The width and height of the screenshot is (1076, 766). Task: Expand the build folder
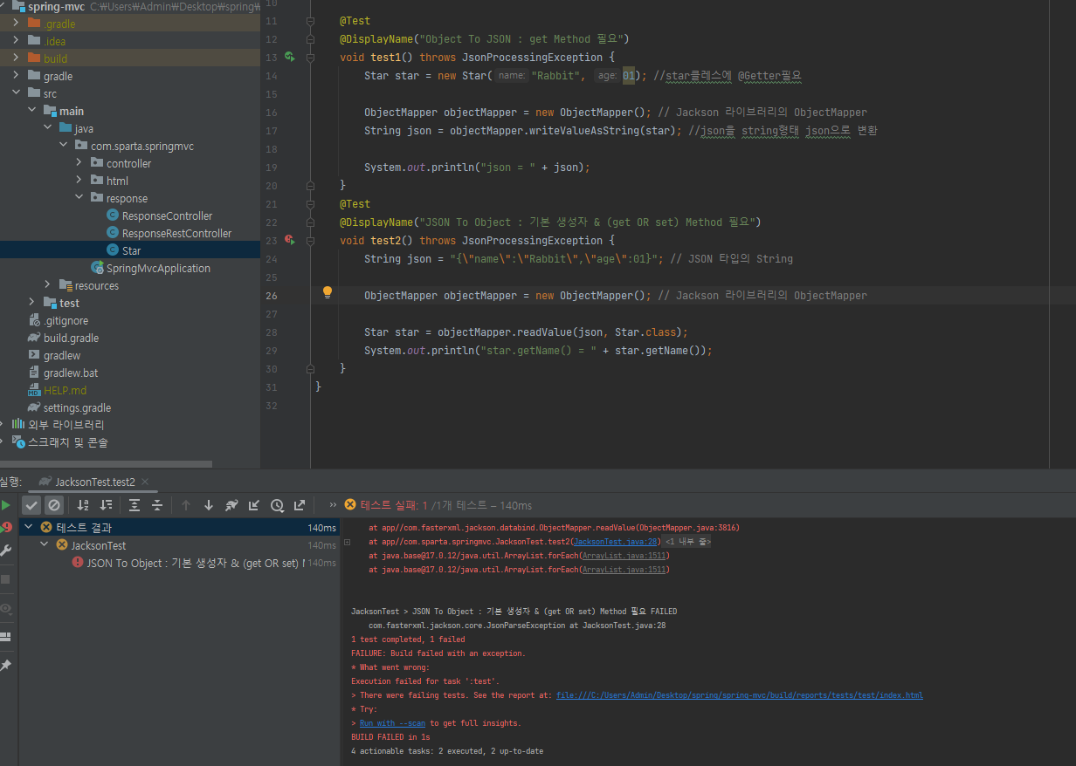[15, 58]
